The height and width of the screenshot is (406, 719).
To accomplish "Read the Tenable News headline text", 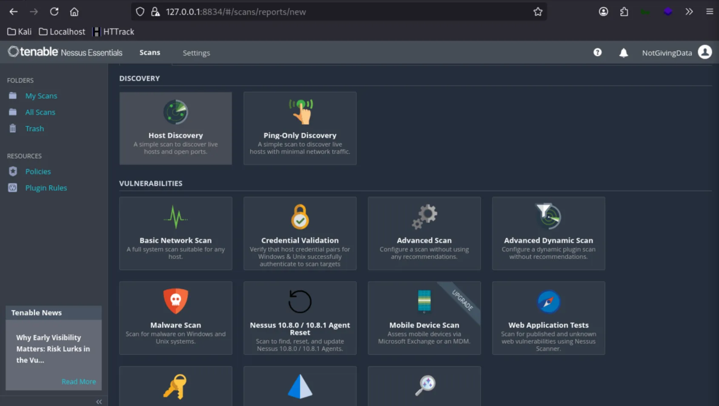I will click(53, 349).
